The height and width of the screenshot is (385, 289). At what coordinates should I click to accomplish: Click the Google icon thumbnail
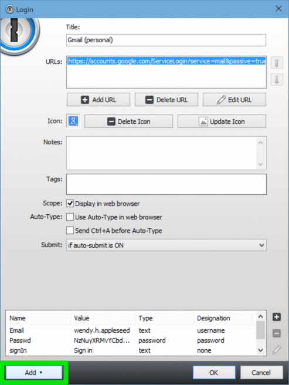click(x=73, y=121)
